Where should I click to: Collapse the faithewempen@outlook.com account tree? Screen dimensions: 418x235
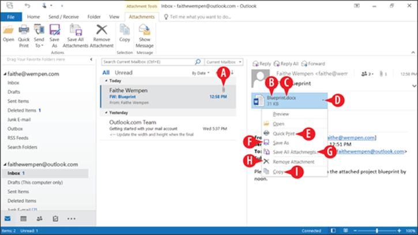pyautogui.click(x=5, y=165)
